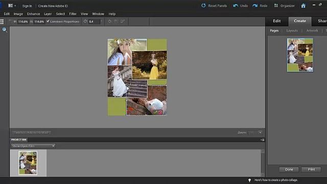Click the rotate angle icon in options bar
Image resolution: width=327 pixels, height=184 pixels.
(85, 21)
